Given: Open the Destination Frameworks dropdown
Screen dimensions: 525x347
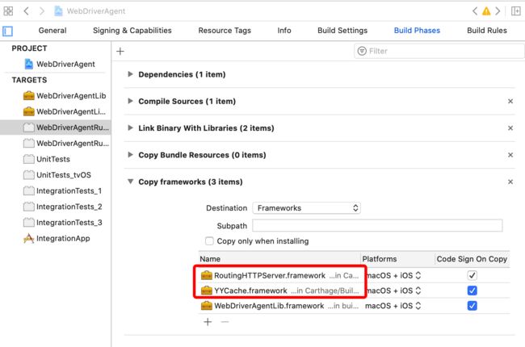Looking at the screenshot, I should pyautogui.click(x=306, y=208).
